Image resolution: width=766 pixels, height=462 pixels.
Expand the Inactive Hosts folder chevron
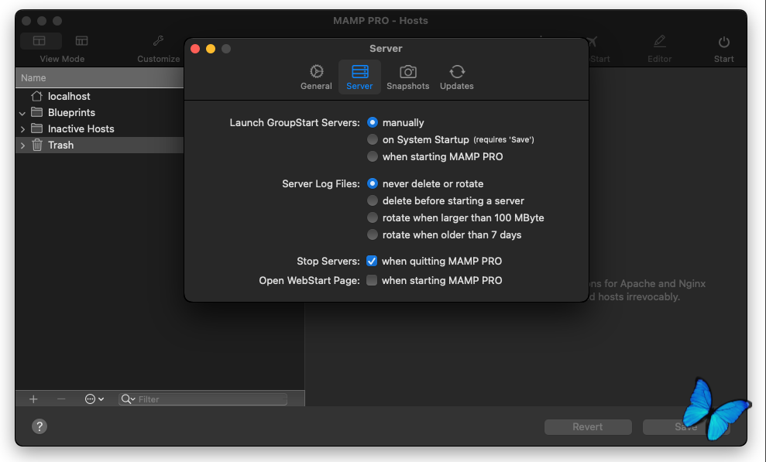tap(22, 129)
